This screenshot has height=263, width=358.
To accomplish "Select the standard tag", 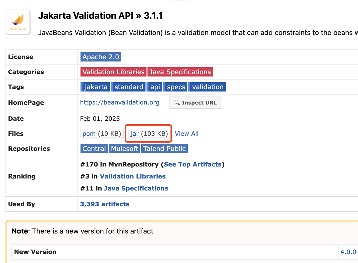I will click(128, 87).
